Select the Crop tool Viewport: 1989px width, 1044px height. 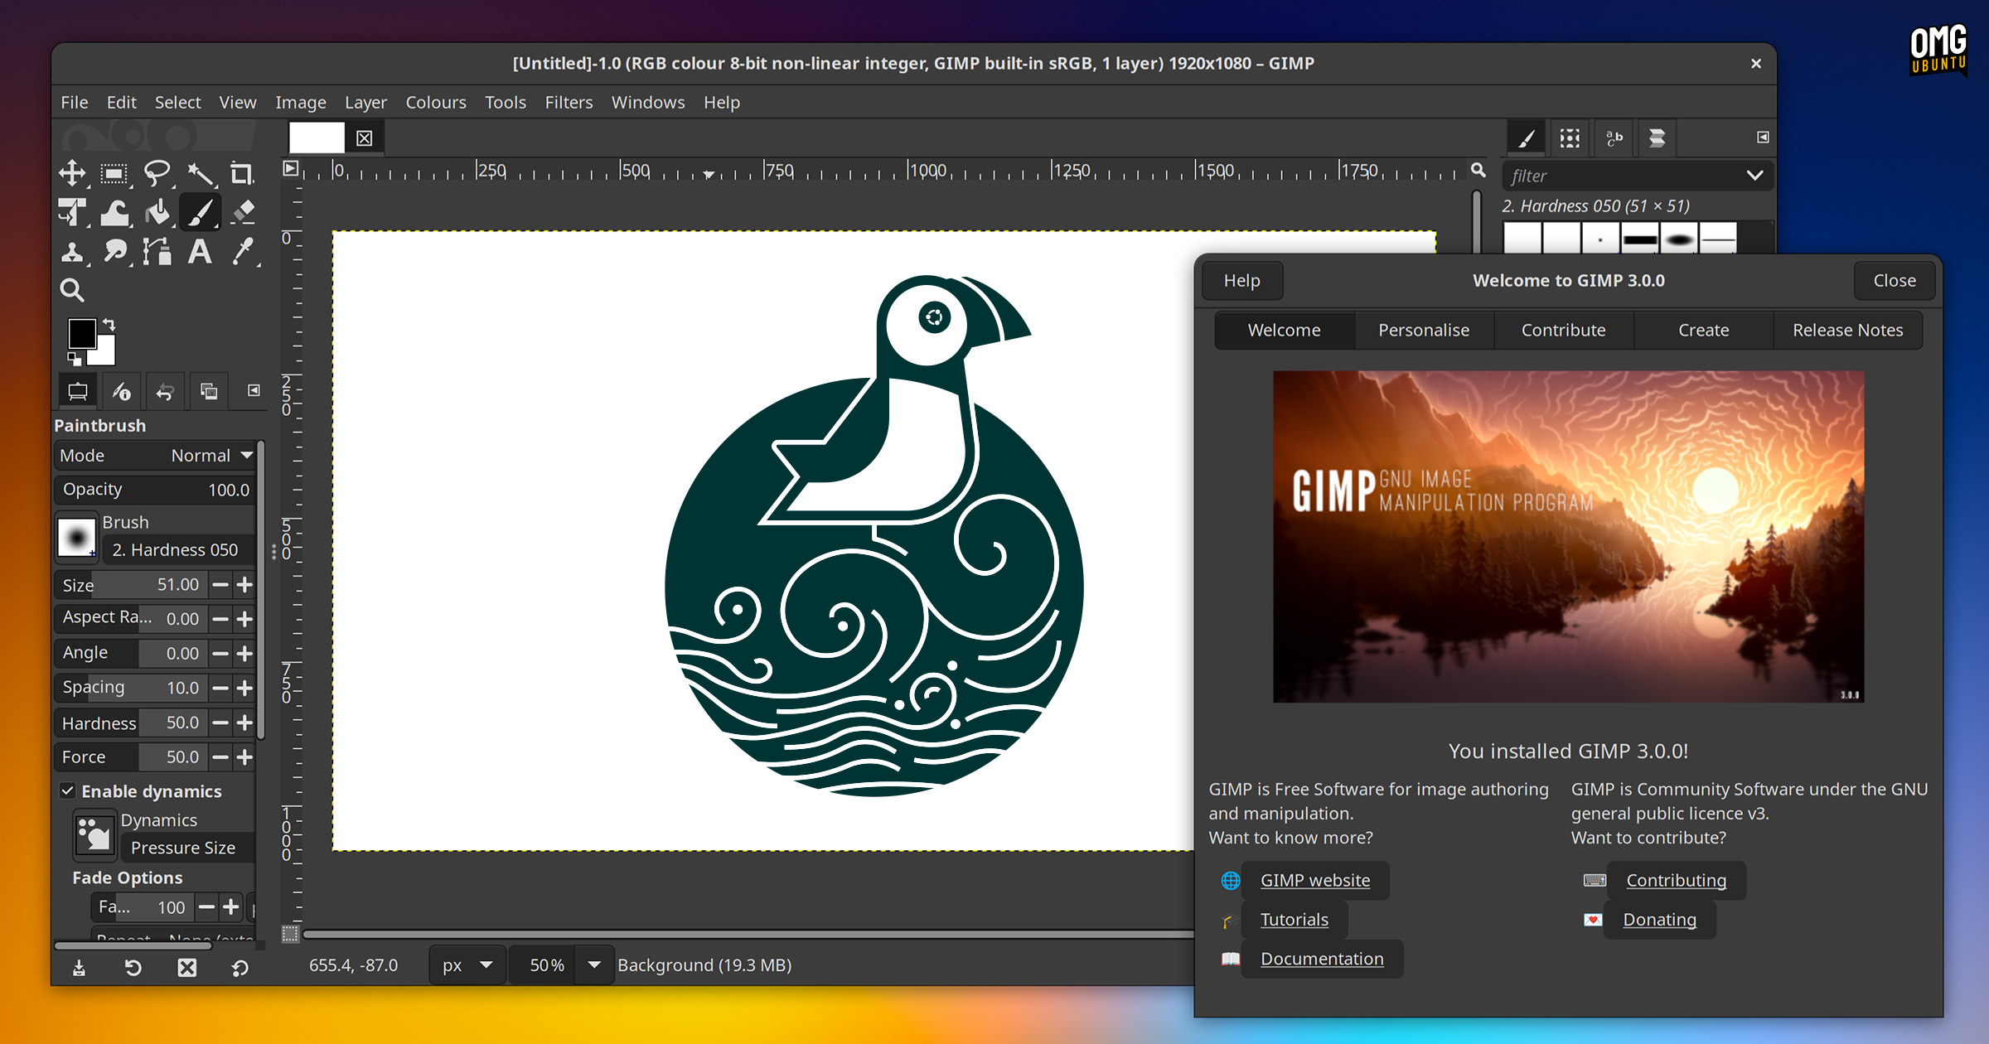click(241, 173)
